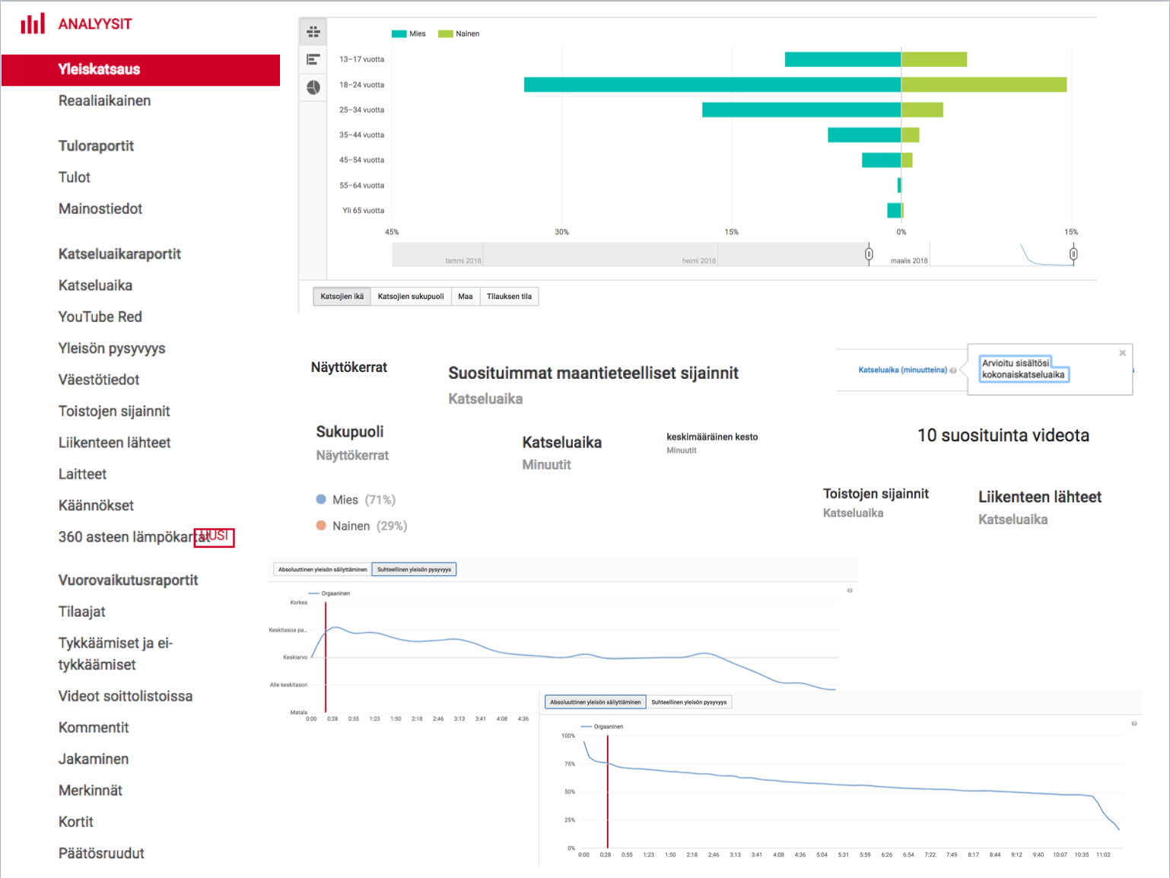1170x878 pixels.
Task: Click the right date range slider handle
Action: click(1073, 253)
